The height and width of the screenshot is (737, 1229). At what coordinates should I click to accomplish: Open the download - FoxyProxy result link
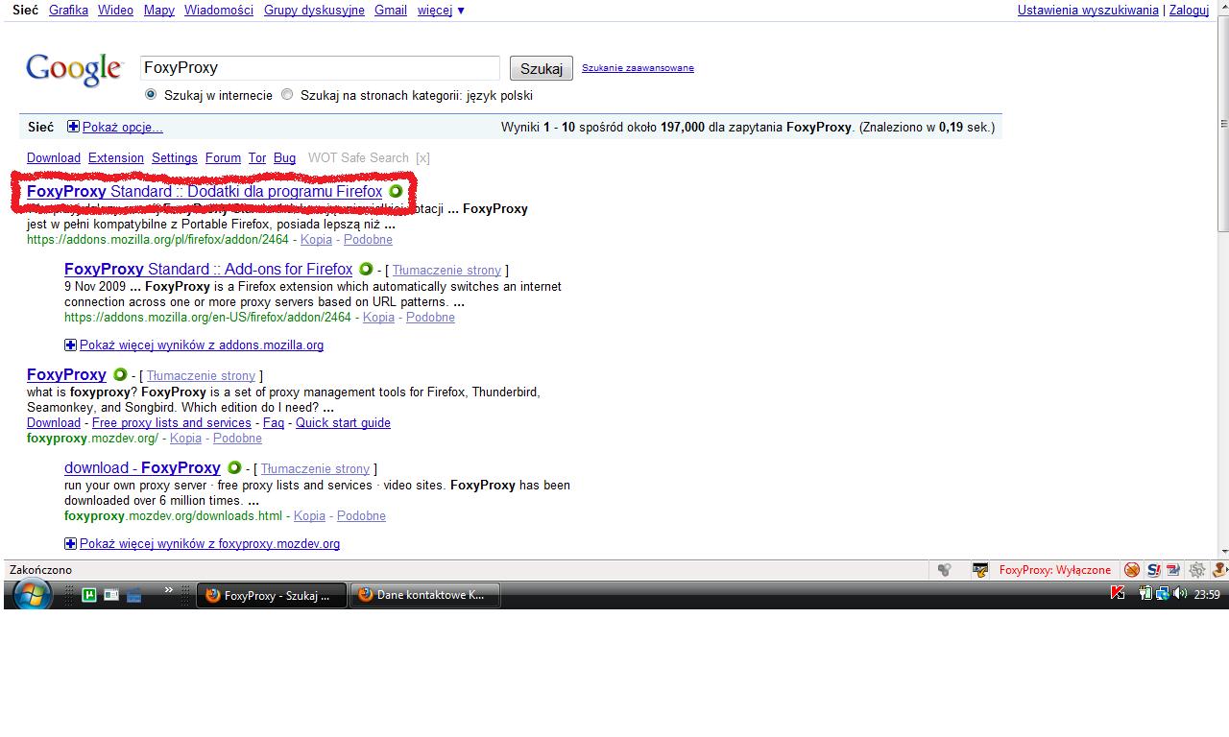pyautogui.click(x=142, y=467)
